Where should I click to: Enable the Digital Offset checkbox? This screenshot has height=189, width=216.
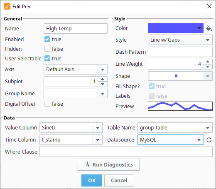47,104
